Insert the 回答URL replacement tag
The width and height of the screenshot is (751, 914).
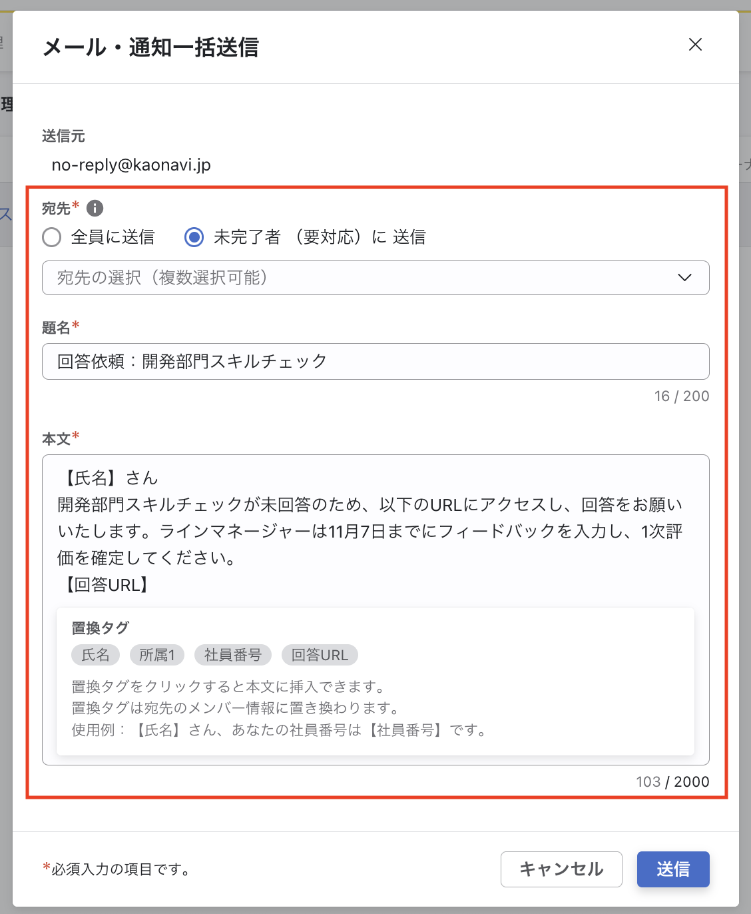(320, 655)
